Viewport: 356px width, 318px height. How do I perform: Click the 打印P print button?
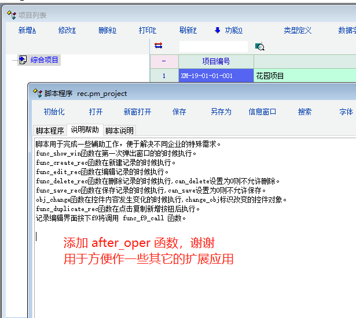(148, 31)
